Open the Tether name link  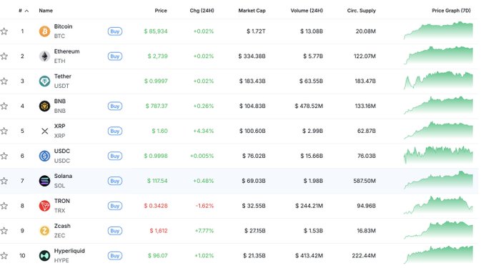coord(63,76)
